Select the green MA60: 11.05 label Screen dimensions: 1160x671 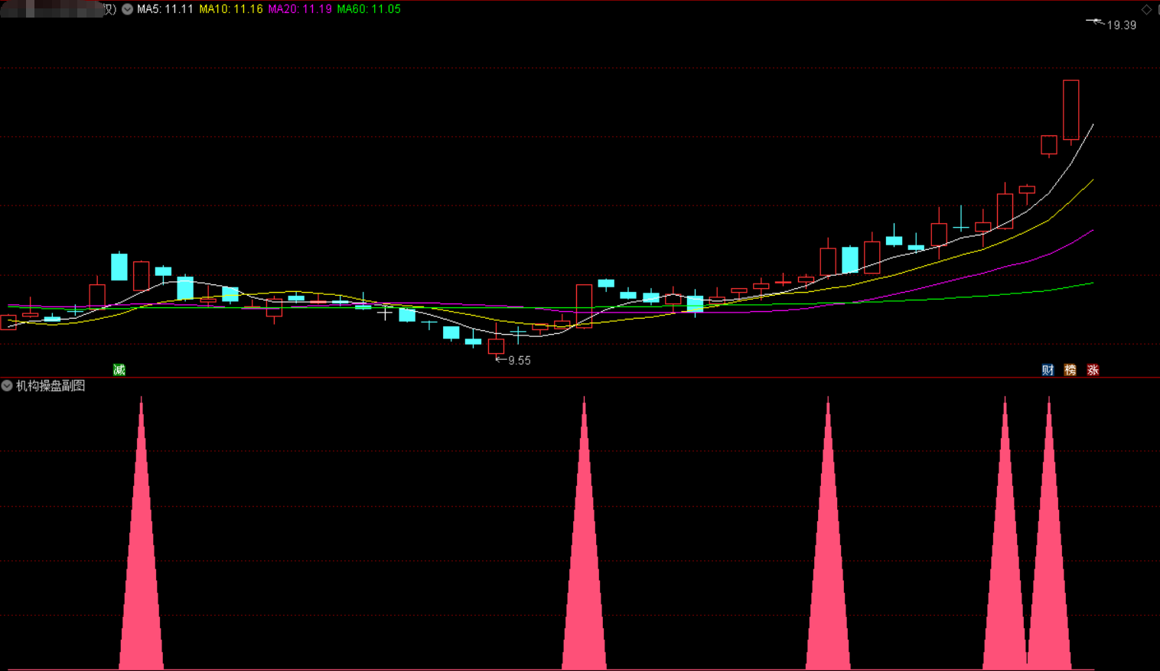click(x=369, y=9)
